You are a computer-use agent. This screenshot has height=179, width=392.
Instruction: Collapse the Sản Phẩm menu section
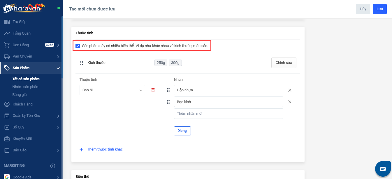[x=58, y=68]
